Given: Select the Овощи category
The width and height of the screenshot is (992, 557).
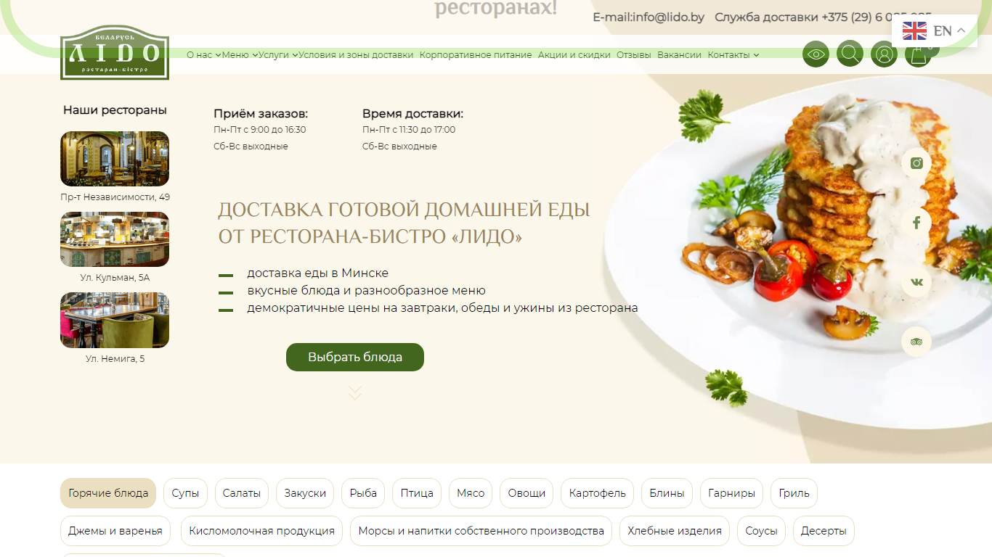Looking at the screenshot, I should point(527,493).
